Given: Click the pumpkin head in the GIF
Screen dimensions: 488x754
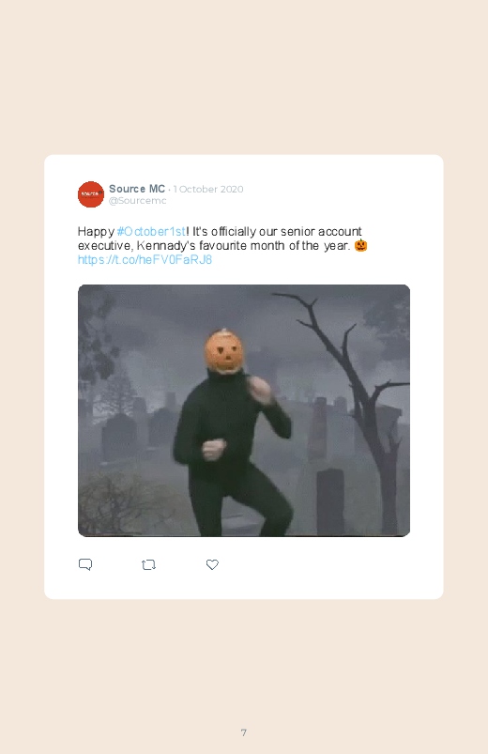Looking at the screenshot, I should [x=224, y=351].
